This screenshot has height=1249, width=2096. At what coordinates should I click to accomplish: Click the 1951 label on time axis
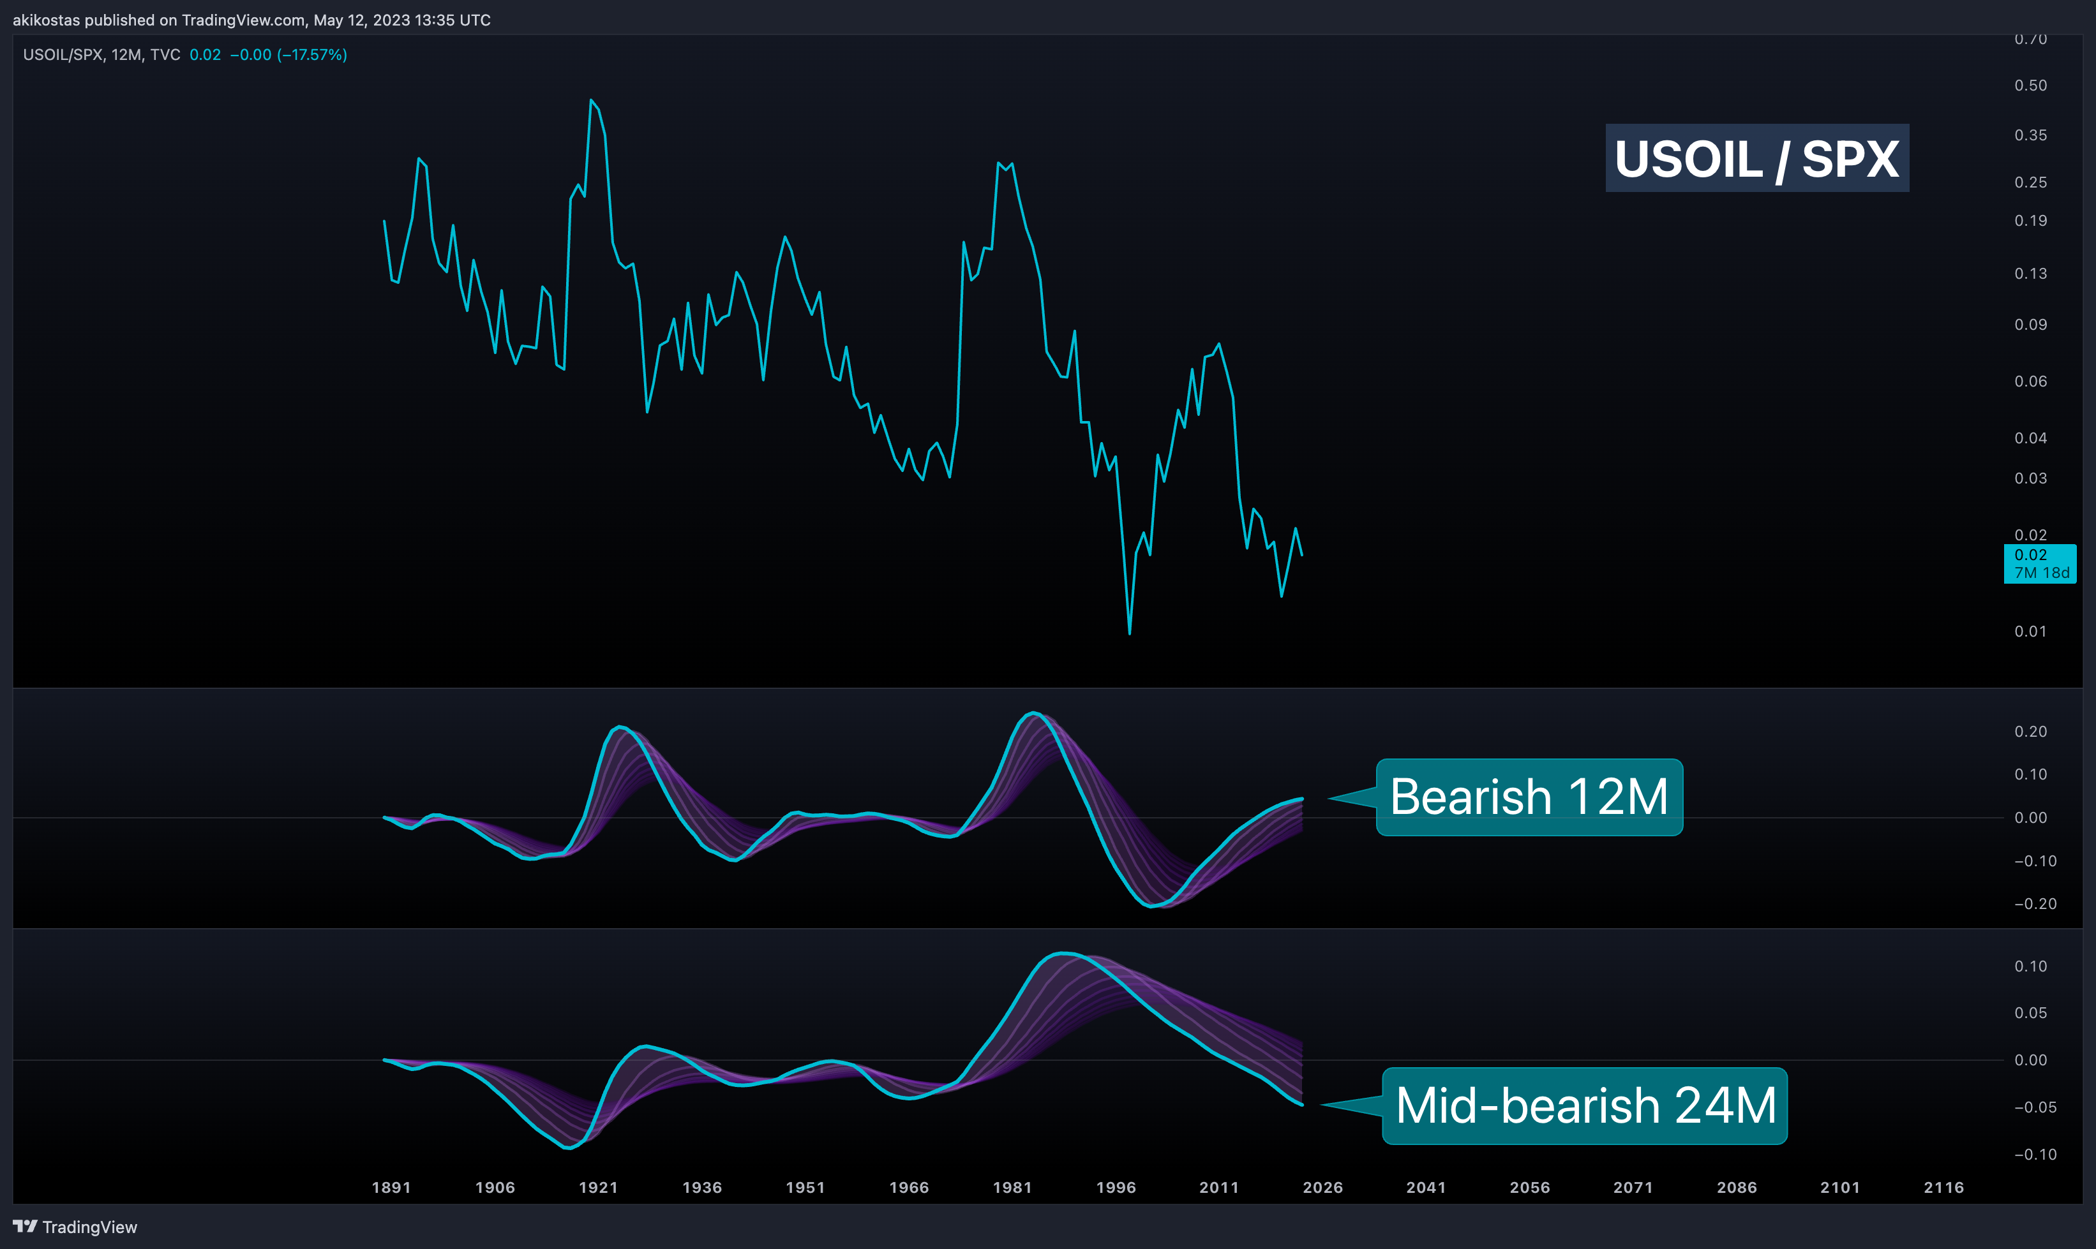click(x=806, y=1188)
